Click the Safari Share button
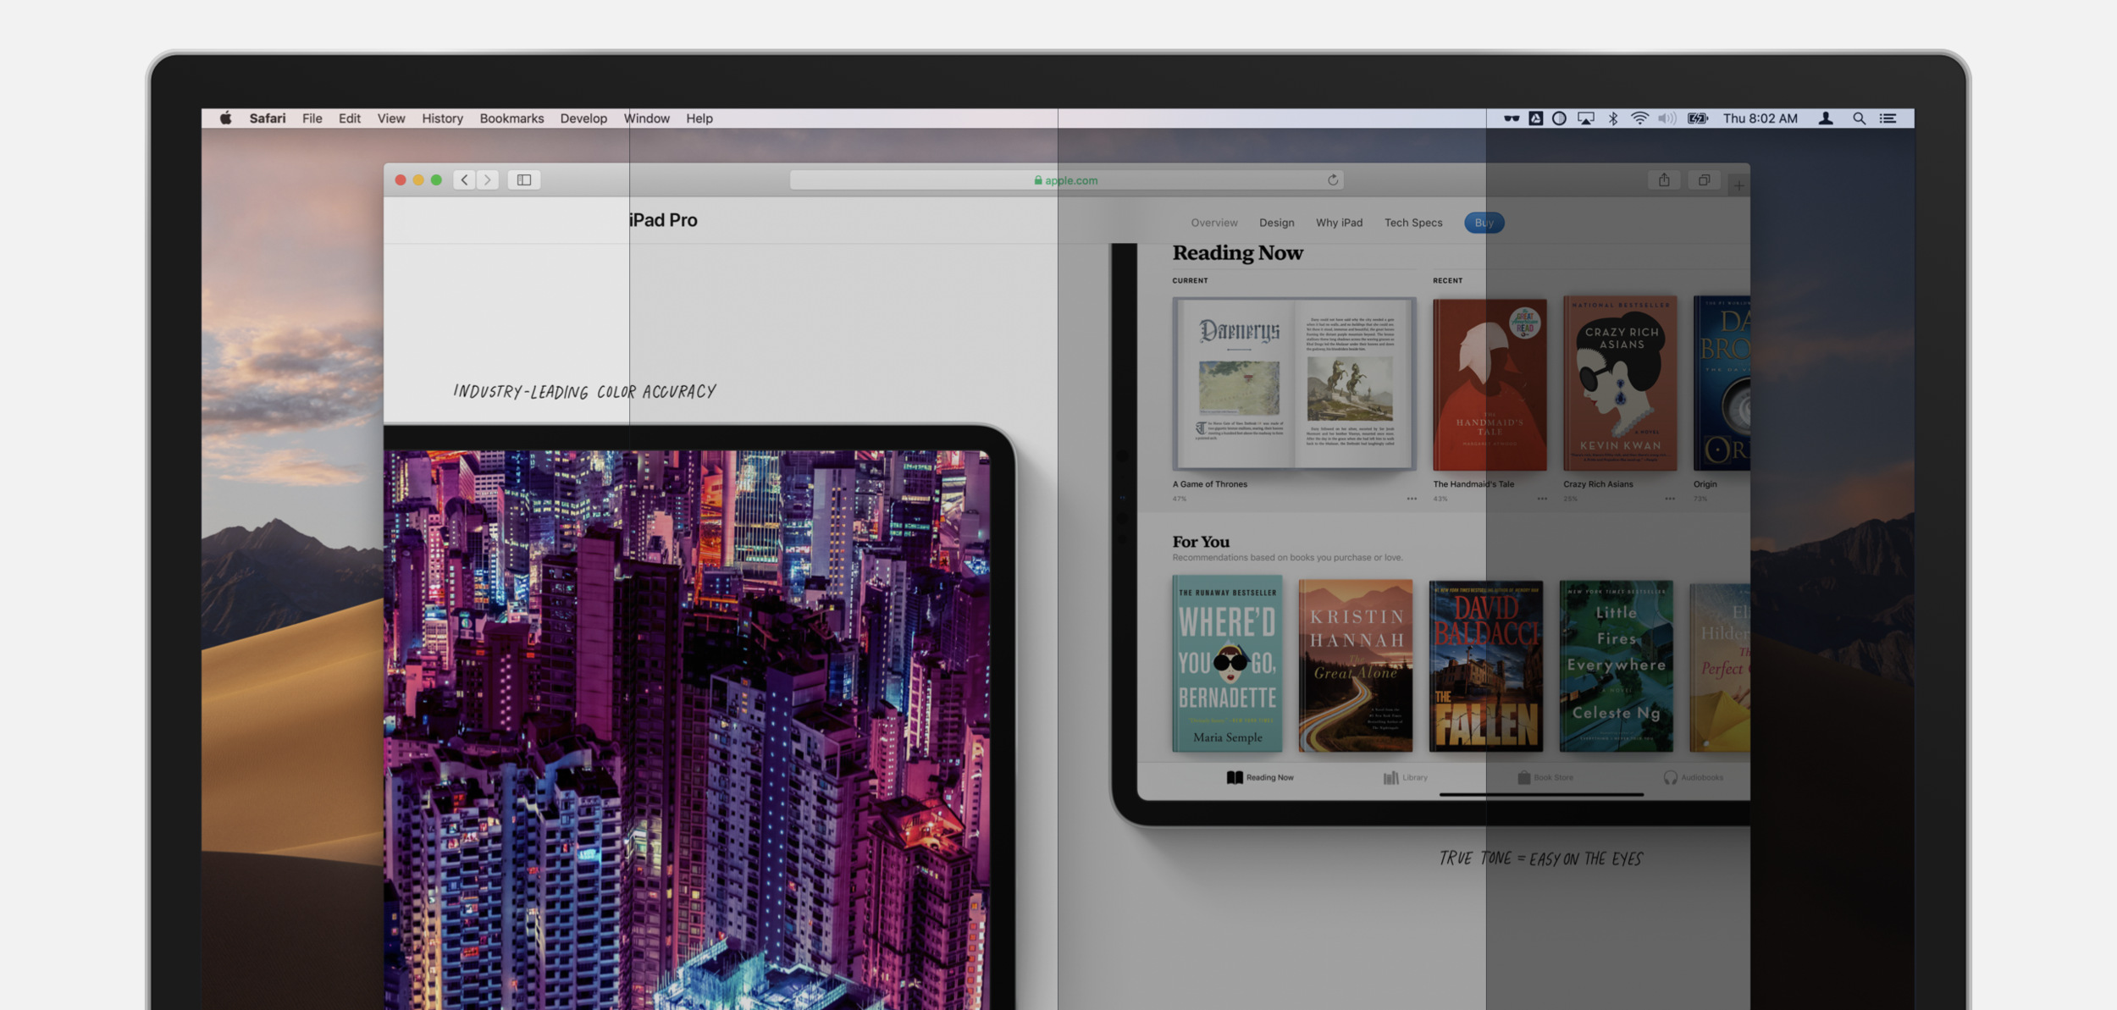 (1664, 179)
